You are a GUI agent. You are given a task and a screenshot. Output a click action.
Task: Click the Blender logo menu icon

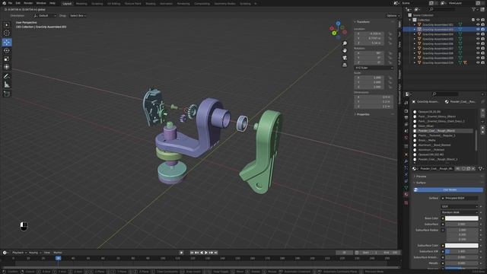point(4,3)
